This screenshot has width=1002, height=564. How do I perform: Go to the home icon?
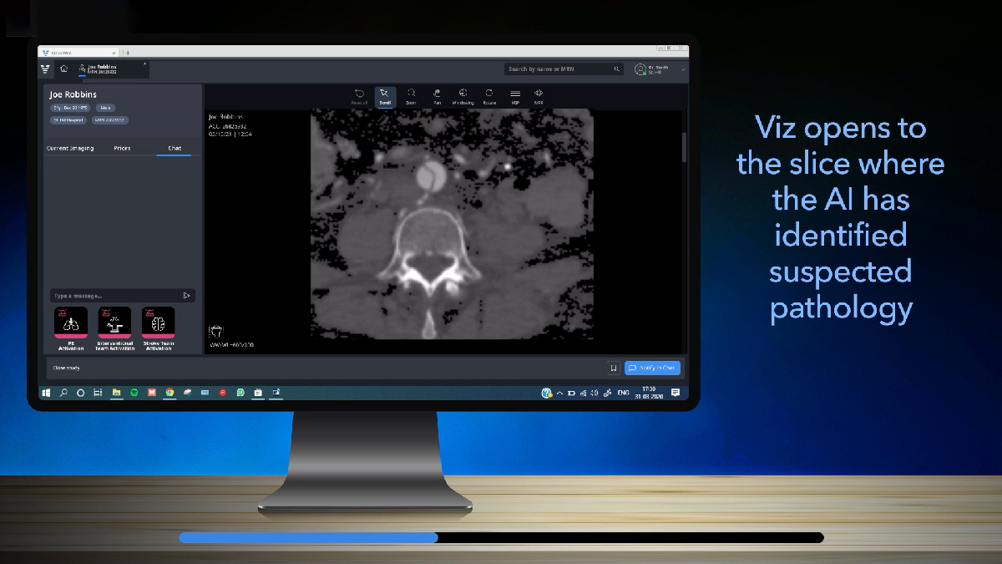pos(63,69)
